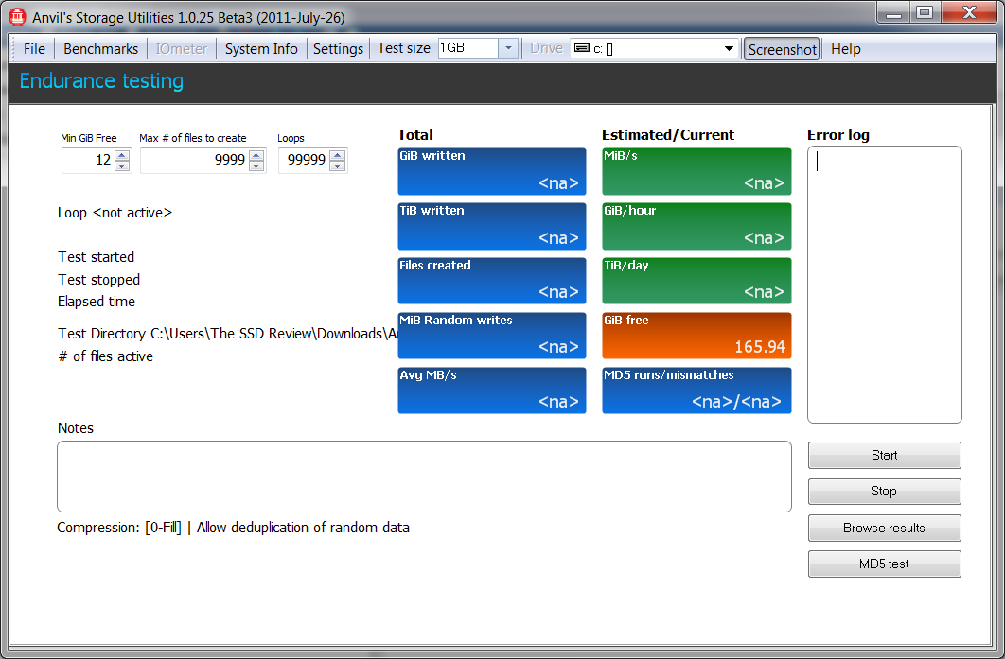
Task: Open the Test size dropdown
Action: (x=507, y=48)
